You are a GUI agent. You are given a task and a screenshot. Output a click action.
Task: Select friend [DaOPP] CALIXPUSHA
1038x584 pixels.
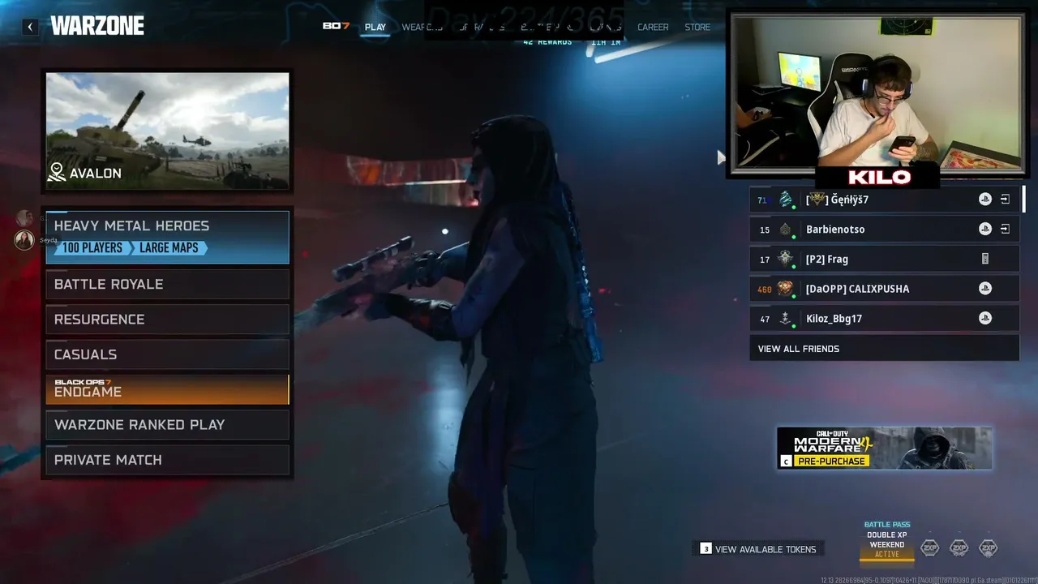(885, 289)
